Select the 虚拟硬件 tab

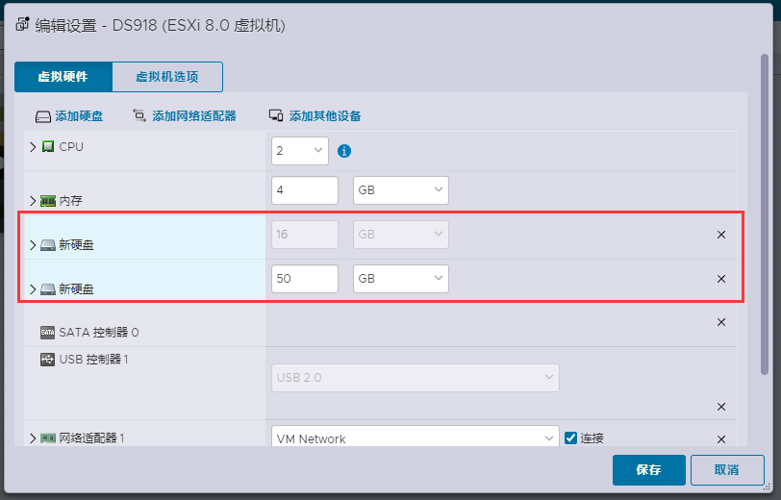(63, 77)
